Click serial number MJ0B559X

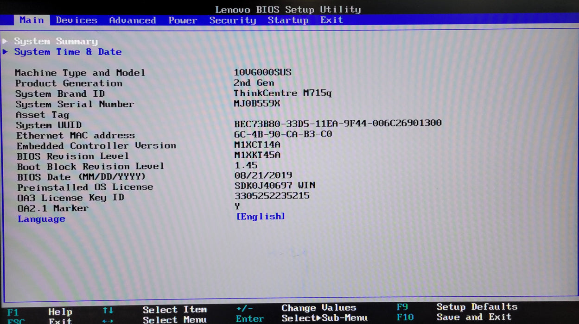(x=257, y=103)
